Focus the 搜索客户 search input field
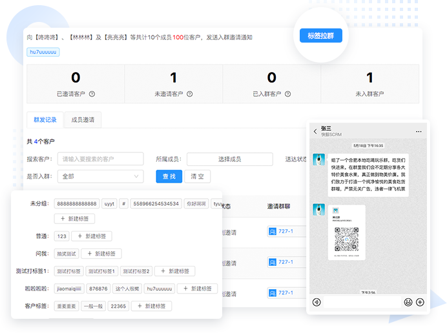The width and height of the screenshot is (447, 333). click(100, 159)
